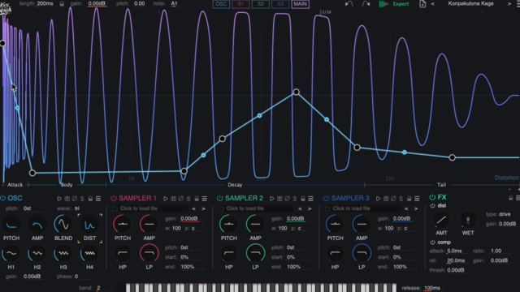Viewport: 520px width, 292px height.
Task: Invert phase on Sampler 1
Action: pos(180,199)
